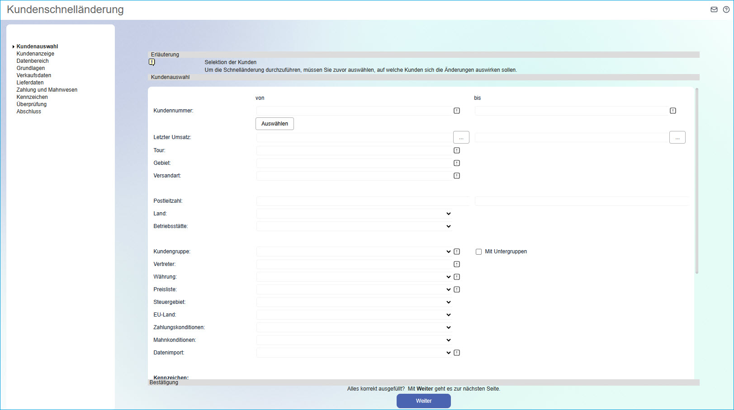Click the Versandart lookup icon
This screenshot has height=410, width=734.
pyautogui.click(x=457, y=176)
